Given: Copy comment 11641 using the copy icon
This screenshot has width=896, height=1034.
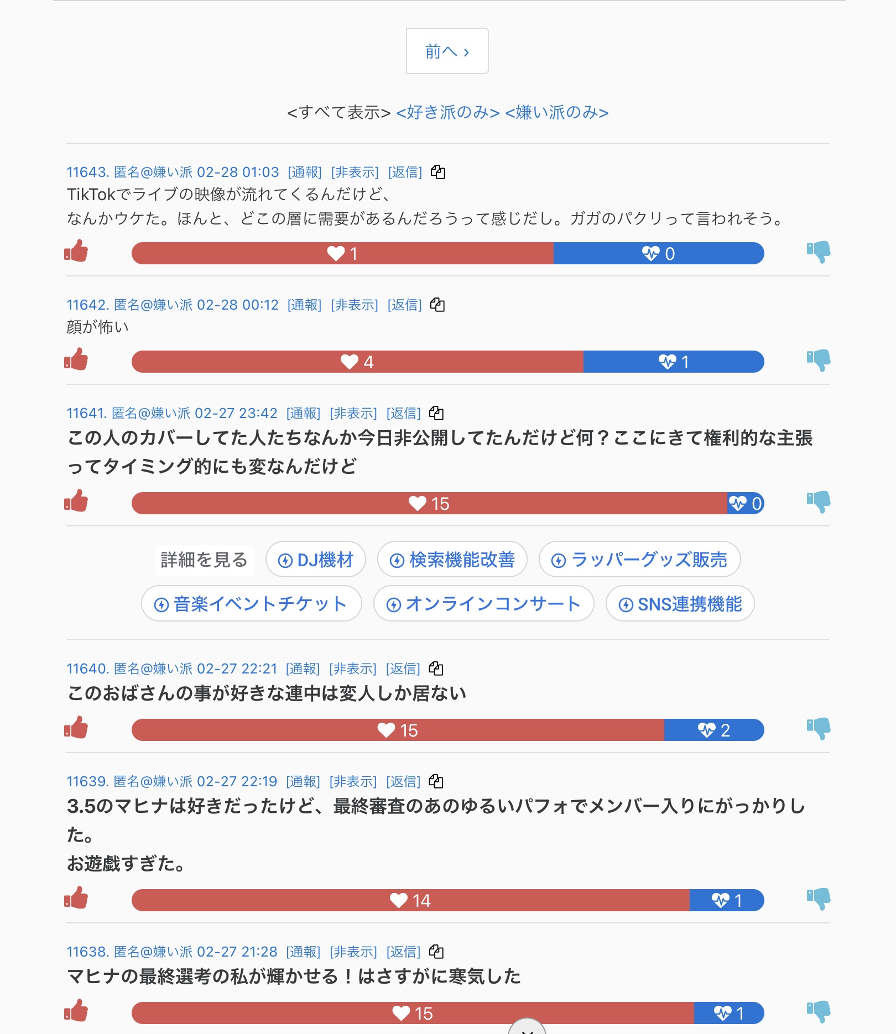Looking at the screenshot, I should click(x=436, y=413).
